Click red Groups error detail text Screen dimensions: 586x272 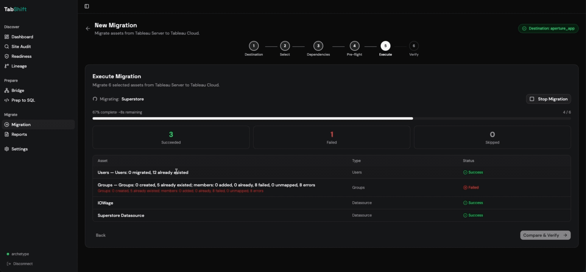coord(181,191)
